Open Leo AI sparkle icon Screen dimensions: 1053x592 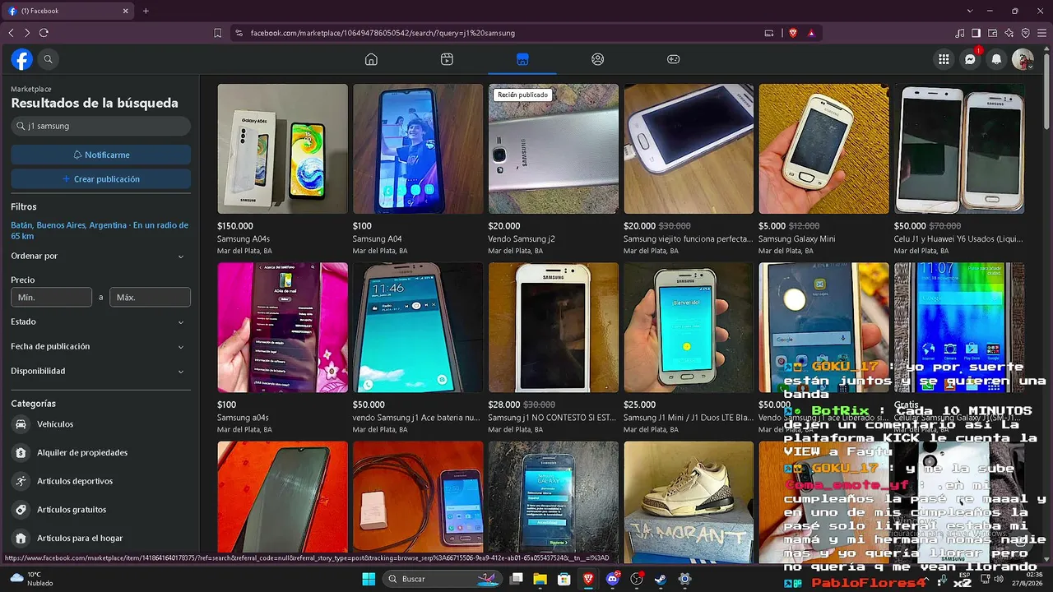point(1009,33)
